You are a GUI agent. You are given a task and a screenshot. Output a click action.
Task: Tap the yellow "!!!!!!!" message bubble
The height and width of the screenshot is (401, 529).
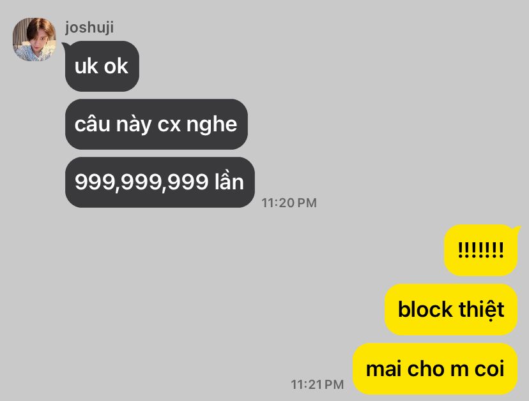coord(480,250)
